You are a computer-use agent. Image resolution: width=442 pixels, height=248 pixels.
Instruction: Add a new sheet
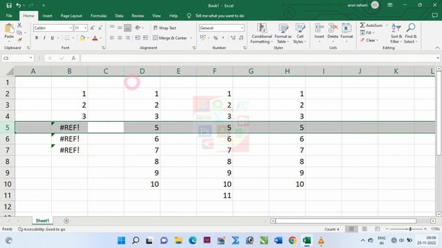point(66,220)
